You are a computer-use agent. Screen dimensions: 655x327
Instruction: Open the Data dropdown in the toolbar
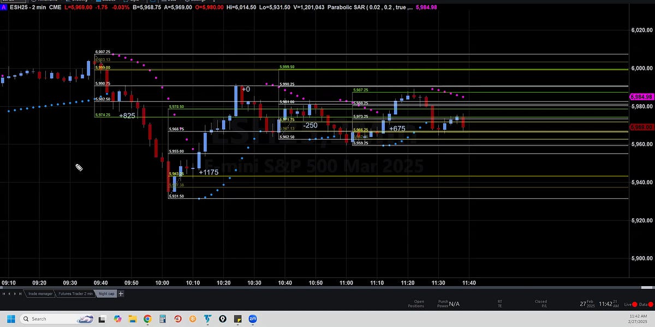pyautogui.click(x=164, y=2)
